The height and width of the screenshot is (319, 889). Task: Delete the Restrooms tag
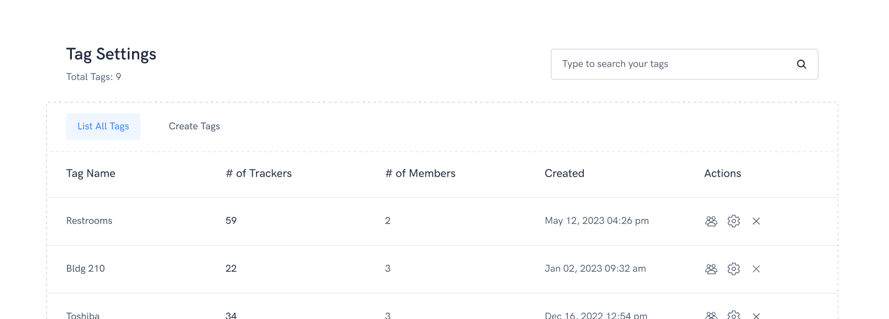(x=756, y=221)
